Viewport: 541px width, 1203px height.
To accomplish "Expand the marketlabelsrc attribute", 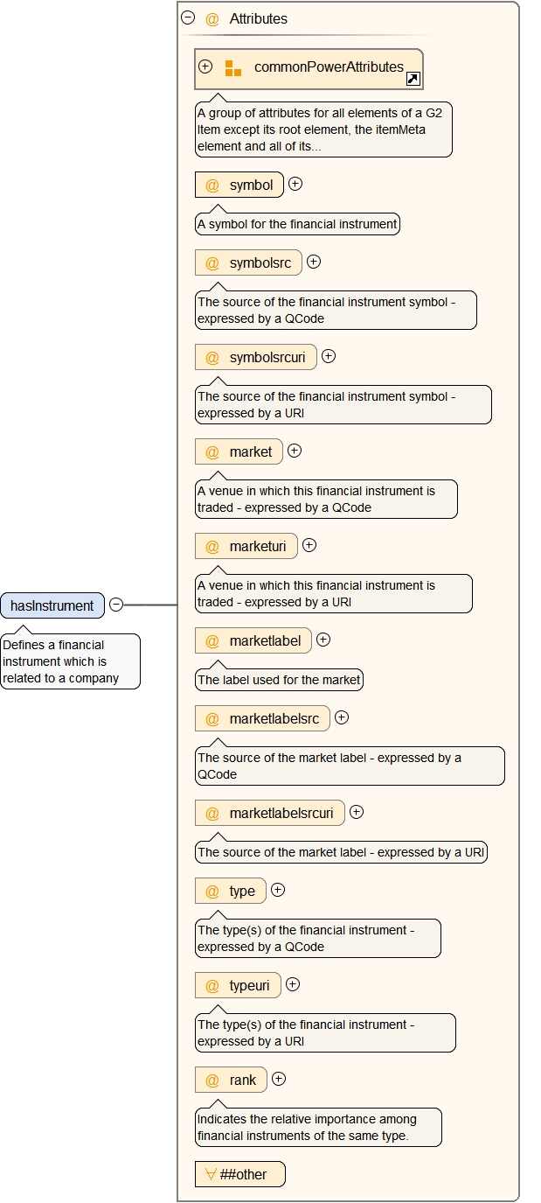I will click(x=342, y=717).
